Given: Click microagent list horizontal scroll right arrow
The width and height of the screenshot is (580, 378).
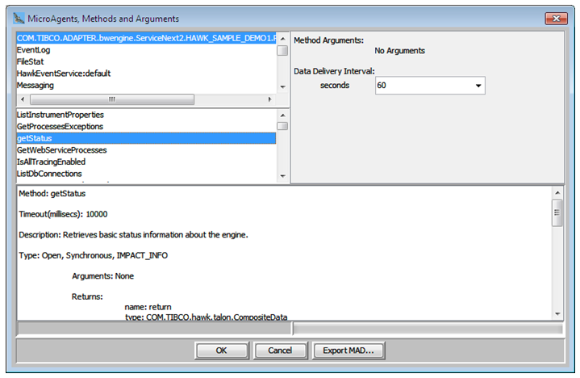Looking at the screenshot, I should pyautogui.click(x=270, y=99).
